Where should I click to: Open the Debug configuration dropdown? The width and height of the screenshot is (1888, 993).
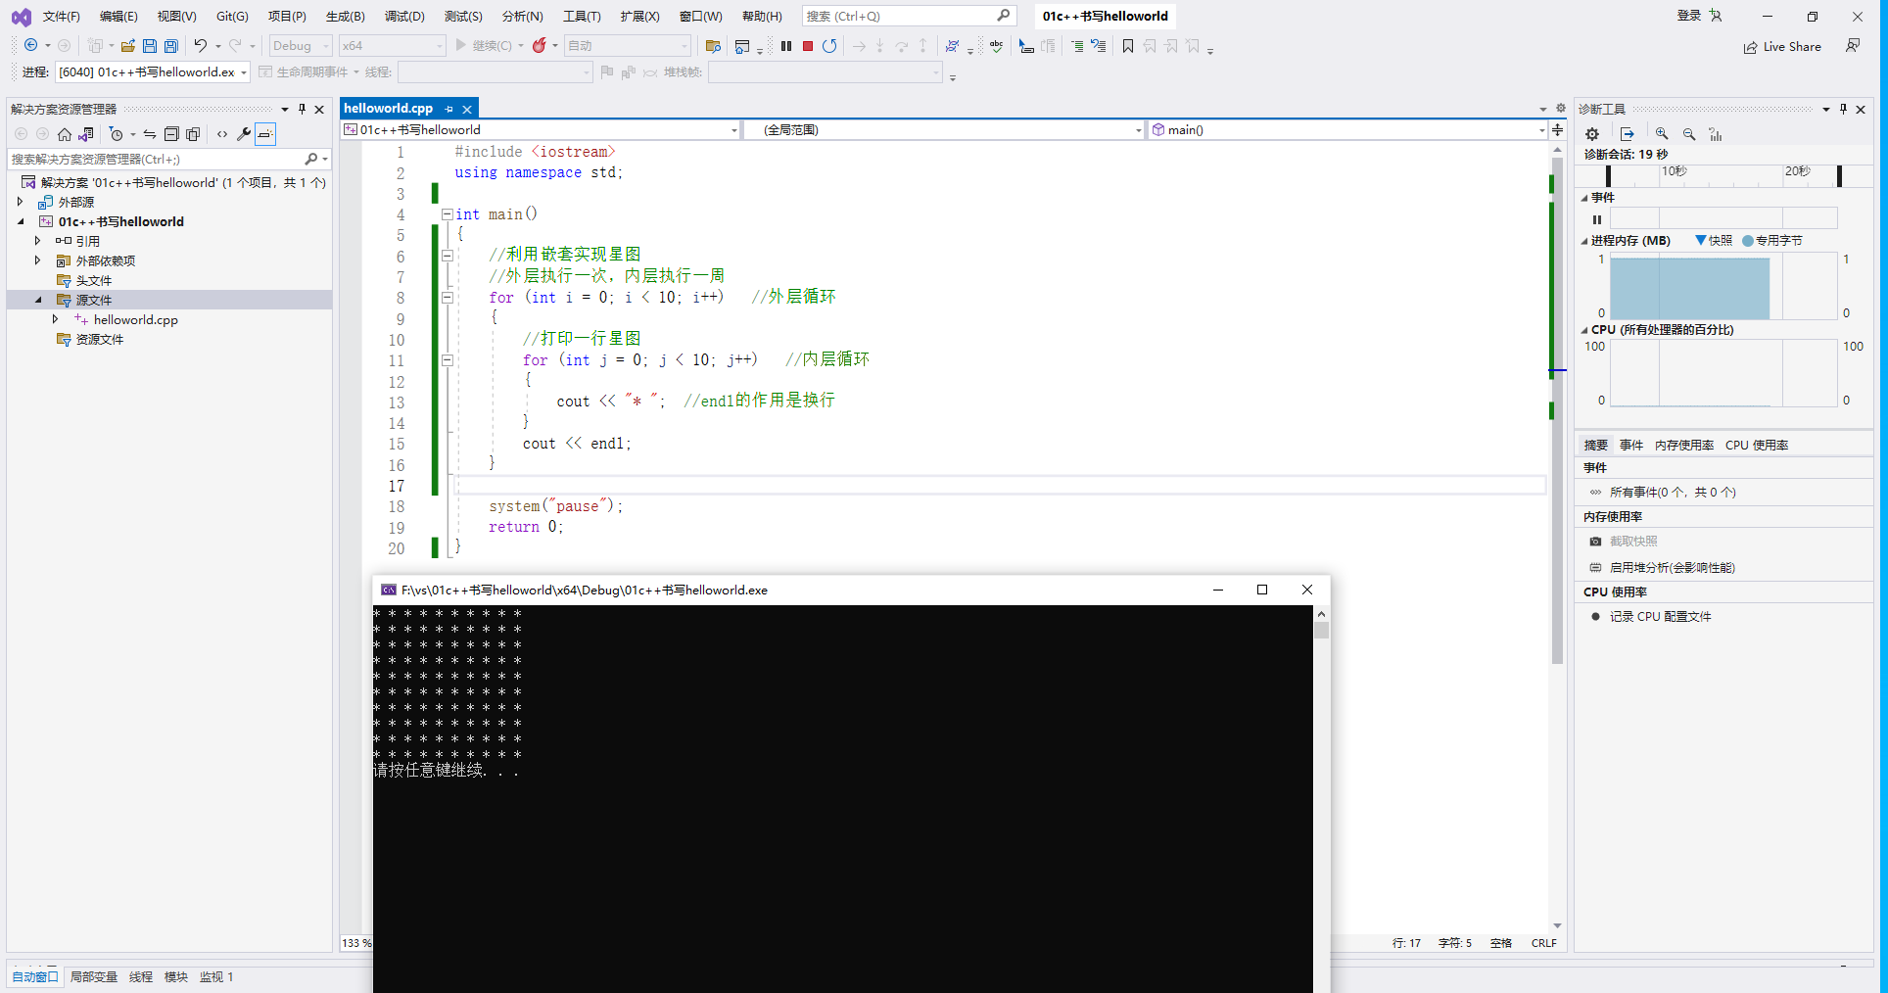coord(302,46)
